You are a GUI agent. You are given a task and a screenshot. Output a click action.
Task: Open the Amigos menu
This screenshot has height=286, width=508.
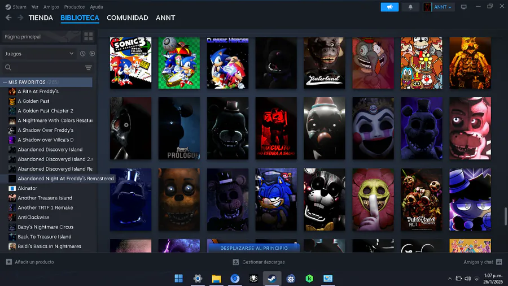(51, 7)
